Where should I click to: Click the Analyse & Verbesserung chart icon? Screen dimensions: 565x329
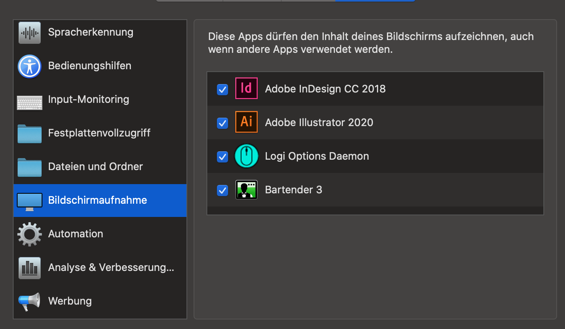30,268
